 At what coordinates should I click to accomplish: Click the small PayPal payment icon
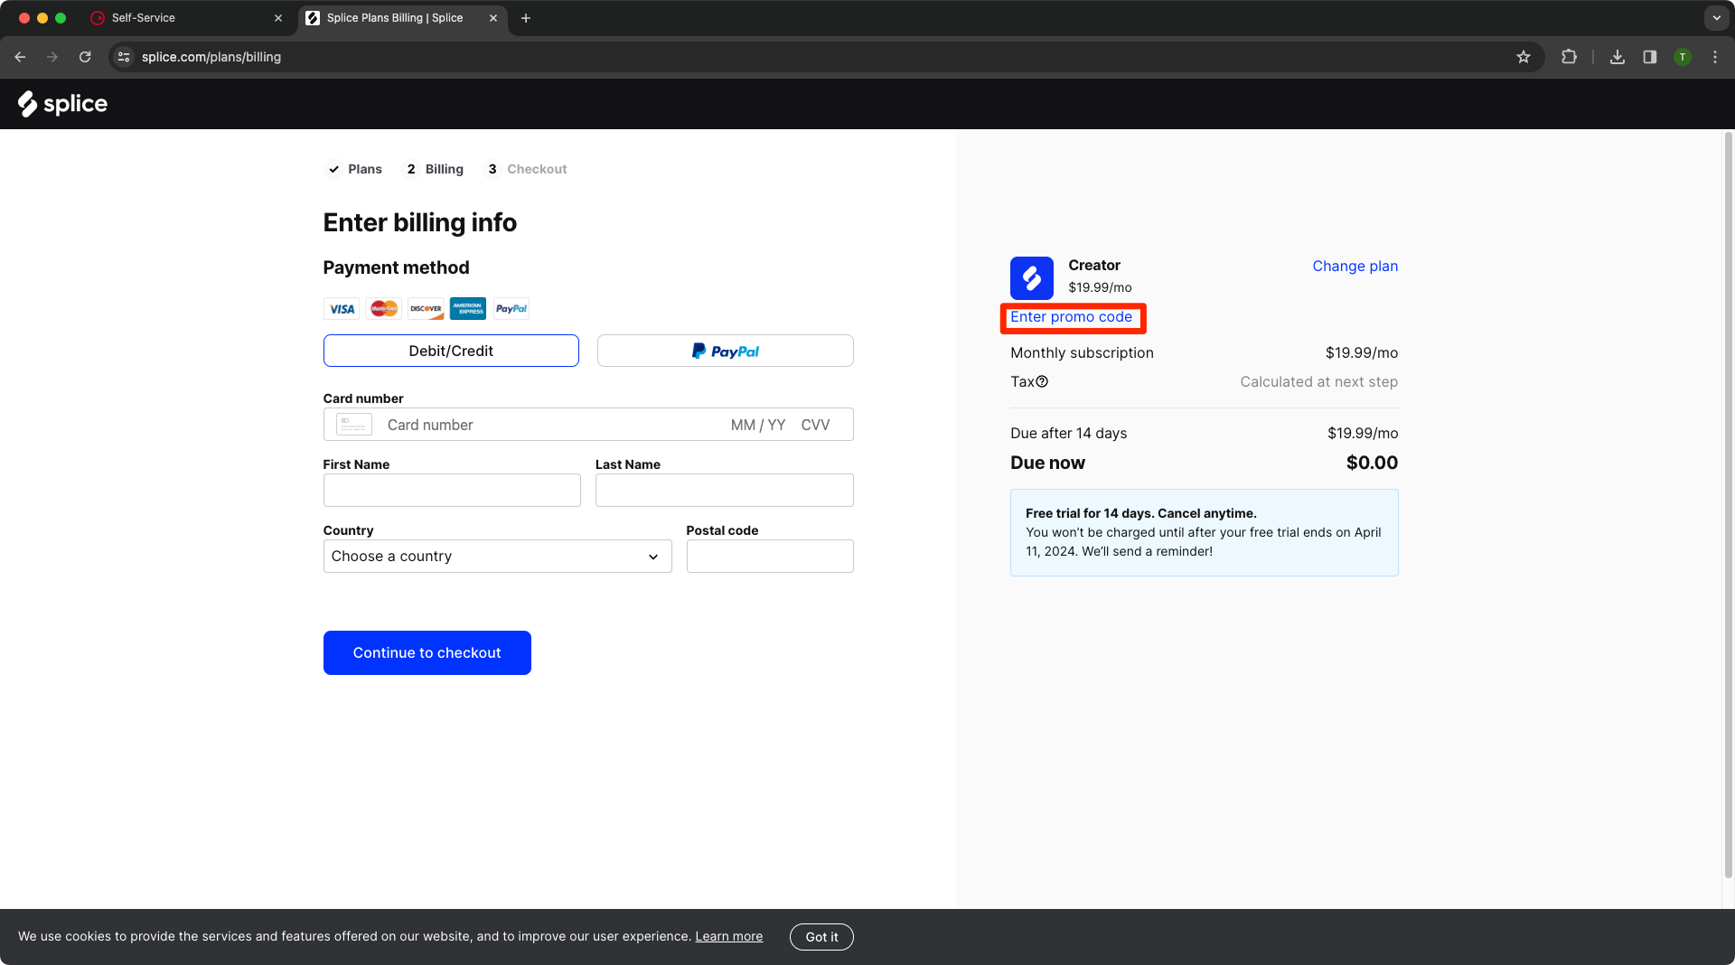click(x=511, y=309)
